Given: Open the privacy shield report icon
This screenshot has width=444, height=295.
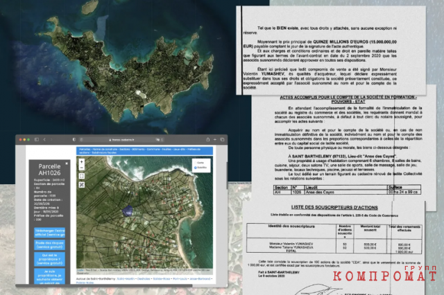Looking at the screenshot, I should 74,140.
